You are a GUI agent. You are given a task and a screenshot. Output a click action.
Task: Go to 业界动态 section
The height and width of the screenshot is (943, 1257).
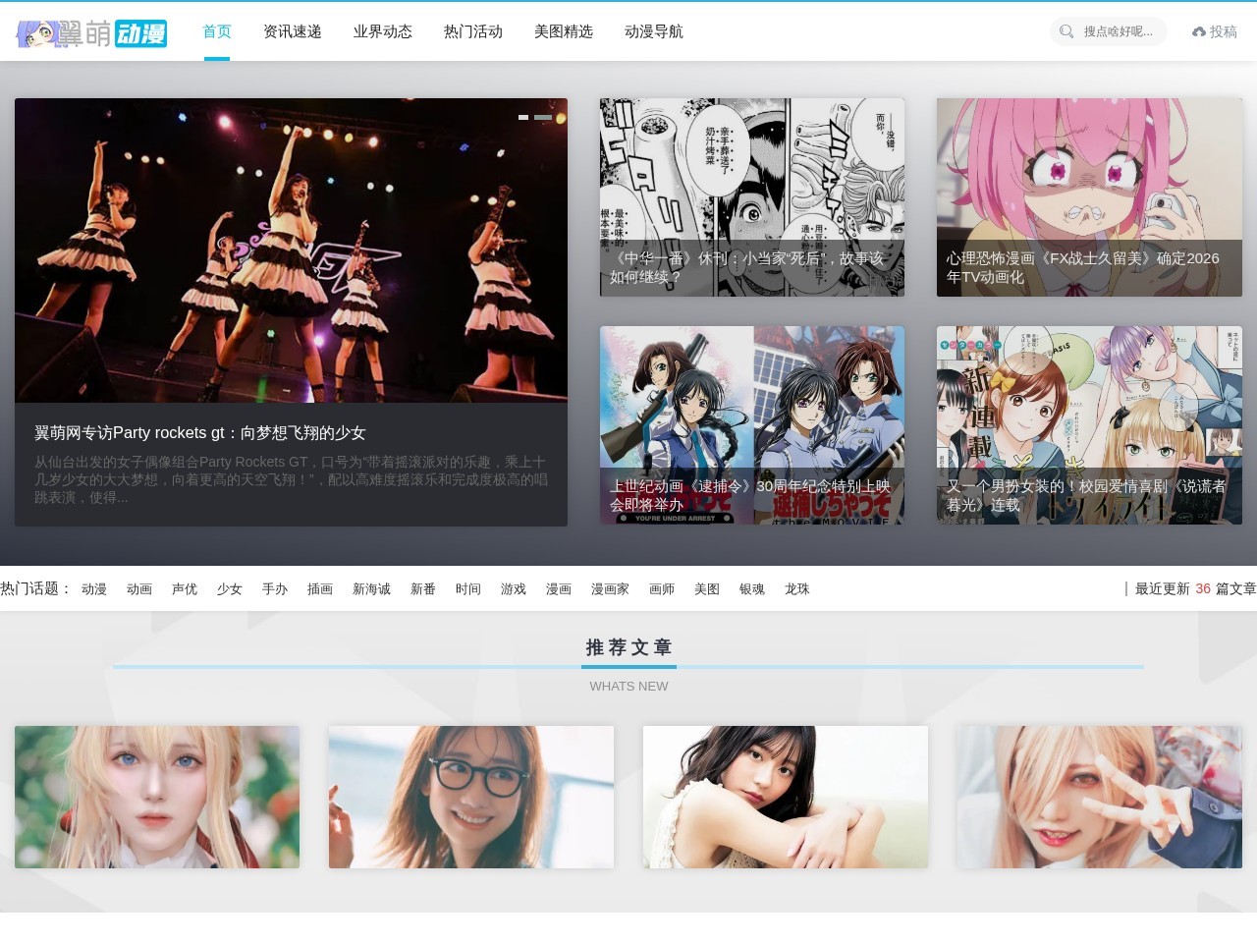pyautogui.click(x=383, y=31)
